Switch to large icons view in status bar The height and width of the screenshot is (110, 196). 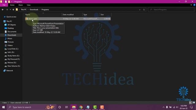click(194, 103)
